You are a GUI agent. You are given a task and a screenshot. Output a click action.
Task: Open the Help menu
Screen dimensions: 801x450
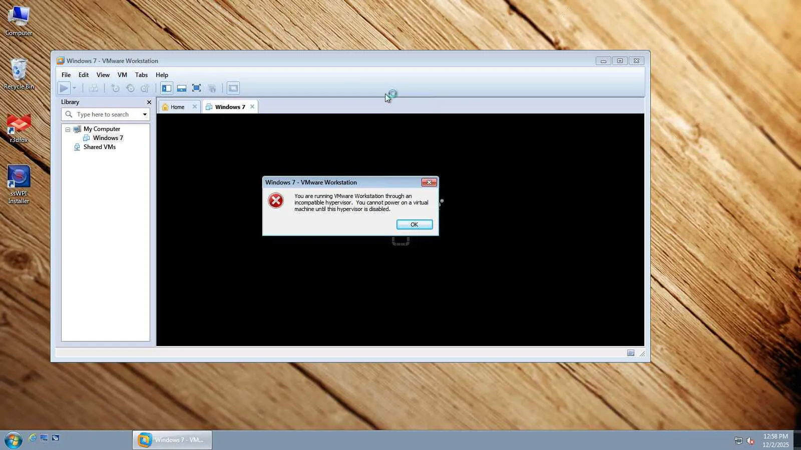162,75
